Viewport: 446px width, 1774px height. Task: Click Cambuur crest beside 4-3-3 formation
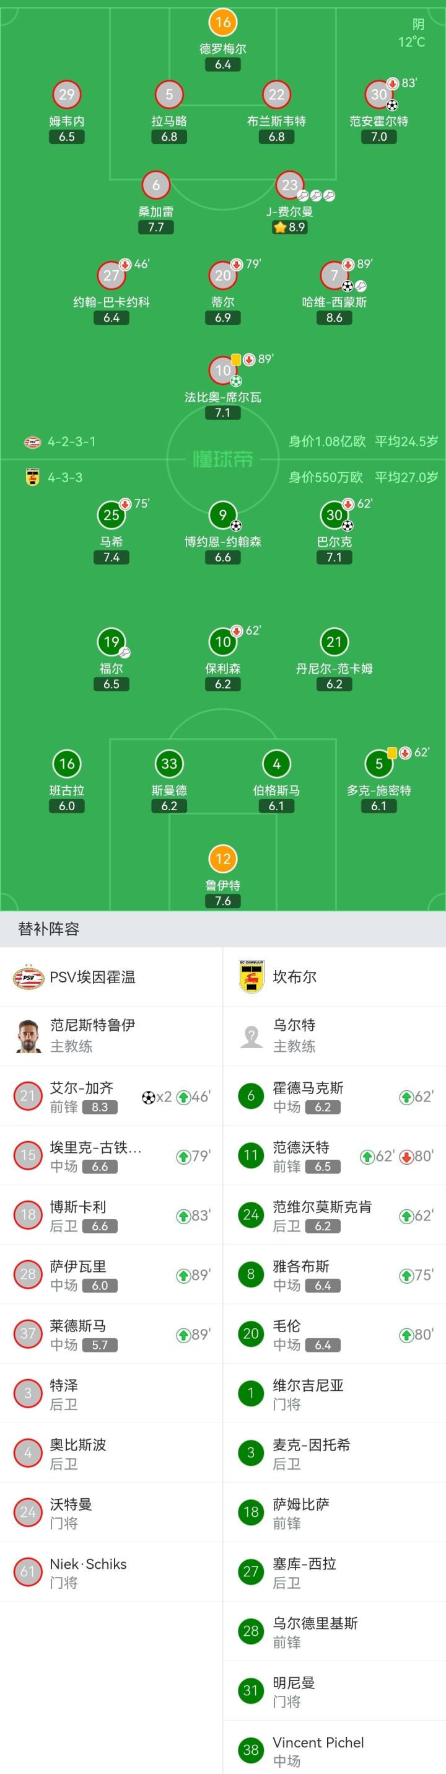(x=32, y=477)
